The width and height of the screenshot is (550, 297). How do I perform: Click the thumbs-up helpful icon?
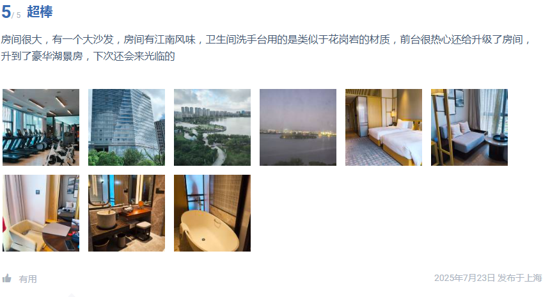click(x=6, y=278)
